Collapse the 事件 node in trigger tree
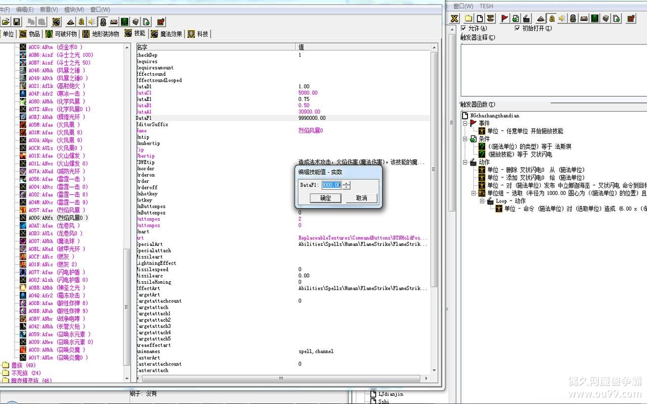 click(466, 123)
